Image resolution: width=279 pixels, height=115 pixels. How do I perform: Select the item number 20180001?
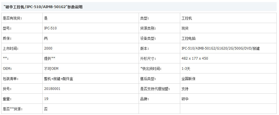tap(52, 89)
